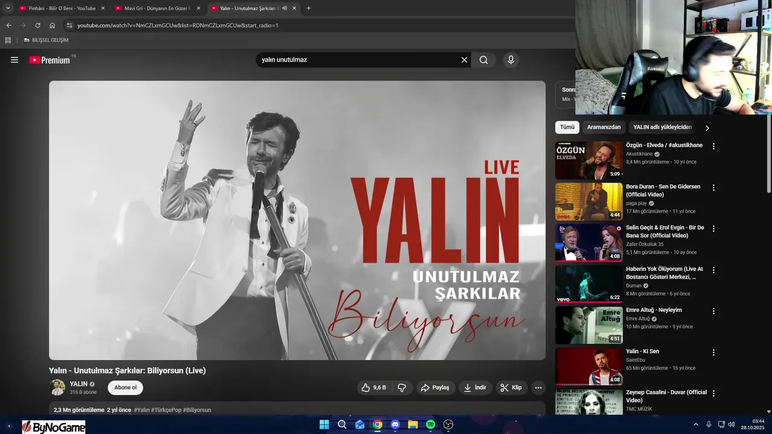
Task: Select Tümü filter chip
Action: [x=567, y=127]
